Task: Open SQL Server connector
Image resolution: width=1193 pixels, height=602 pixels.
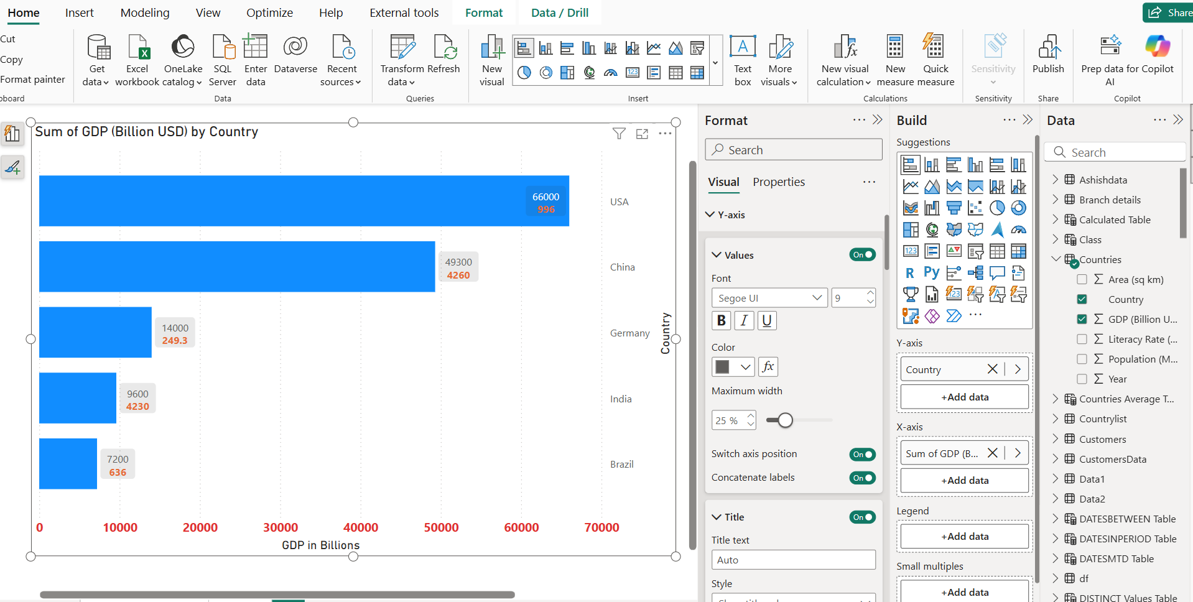Action: coord(223,59)
